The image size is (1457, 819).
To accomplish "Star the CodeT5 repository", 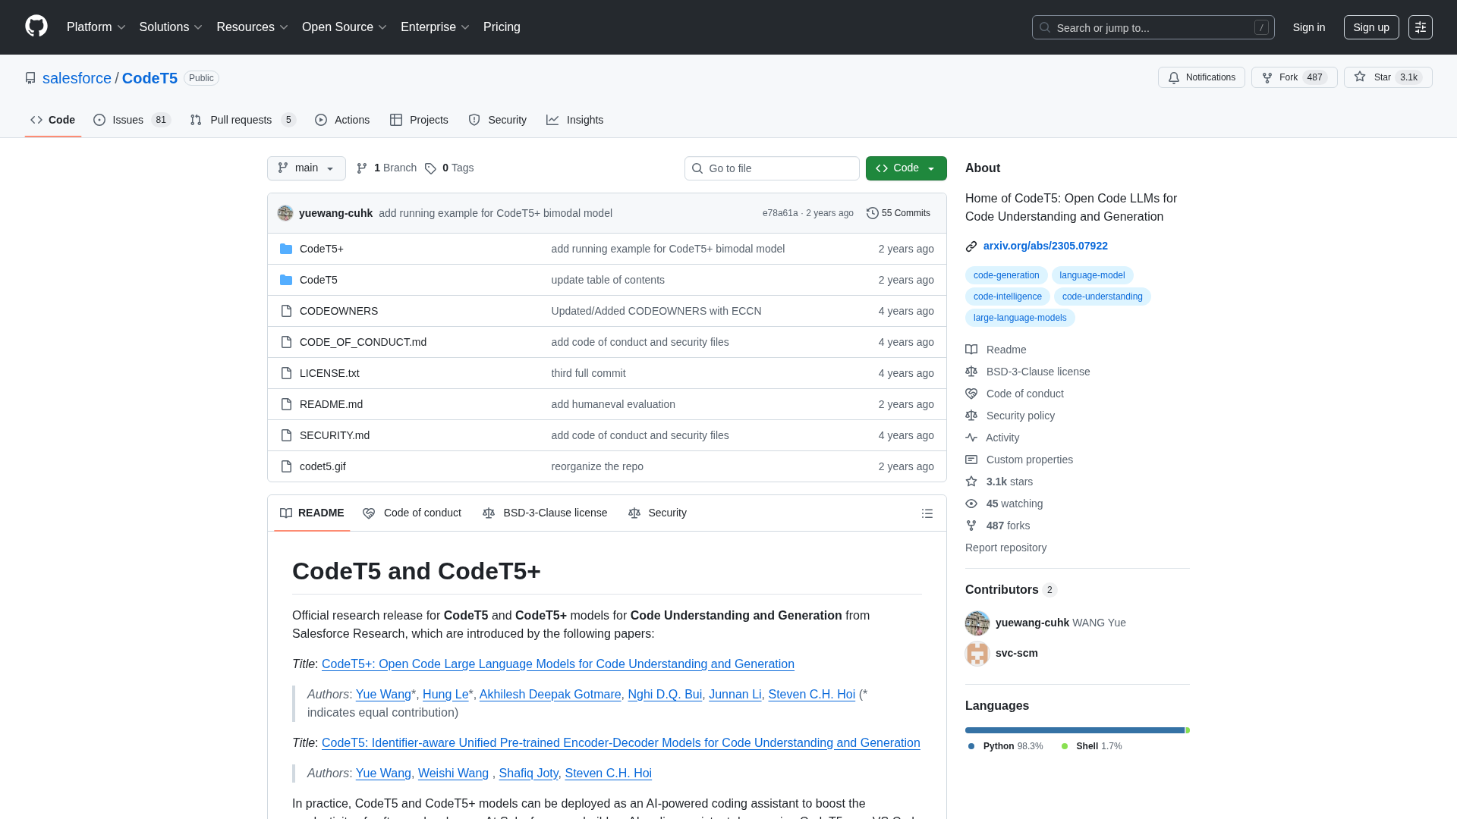I will point(1387,77).
